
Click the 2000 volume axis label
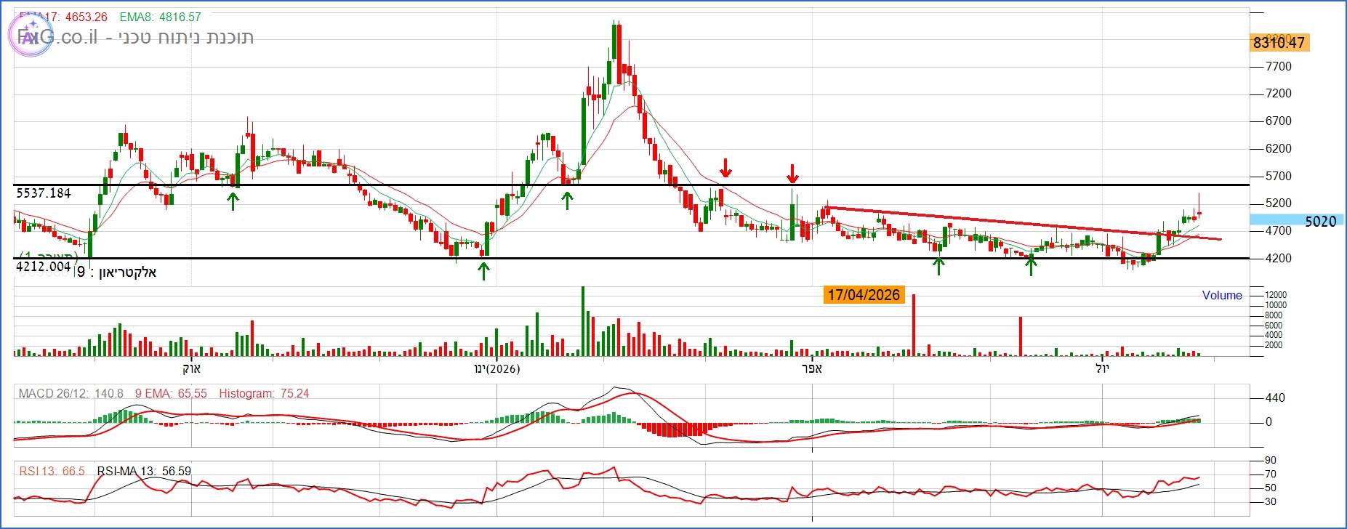point(1274,345)
